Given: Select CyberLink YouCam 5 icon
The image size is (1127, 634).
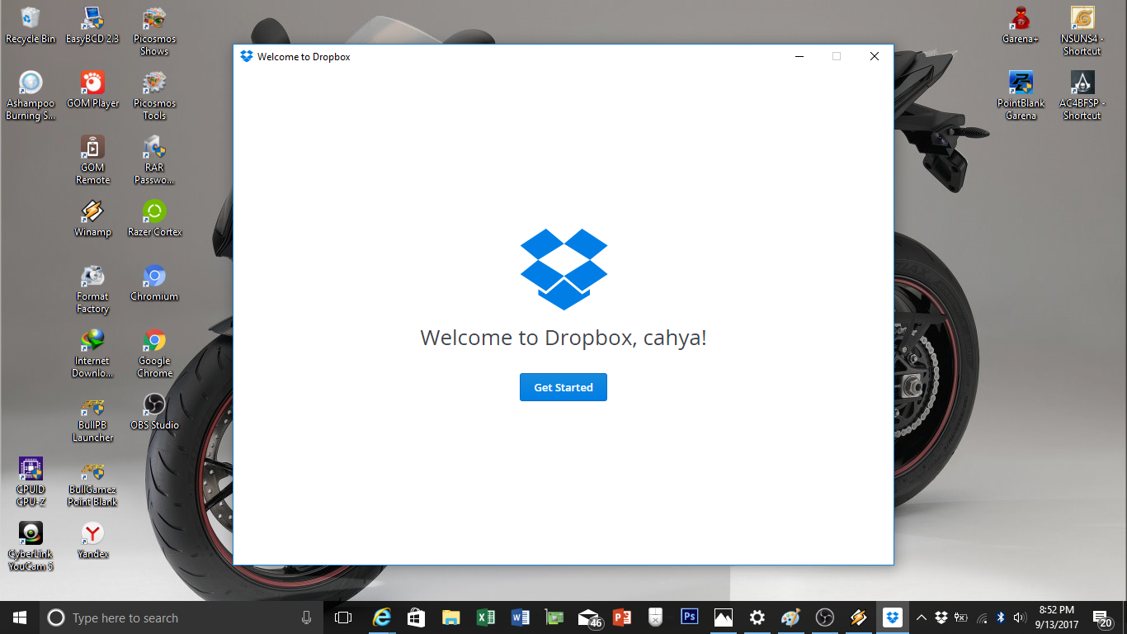Looking at the screenshot, I should point(31,546).
